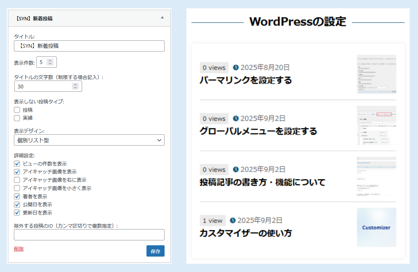The height and width of the screenshot is (272, 418).
Task: Click the clock icon next to 投稿記事の書き方 date
Action: 236,170
